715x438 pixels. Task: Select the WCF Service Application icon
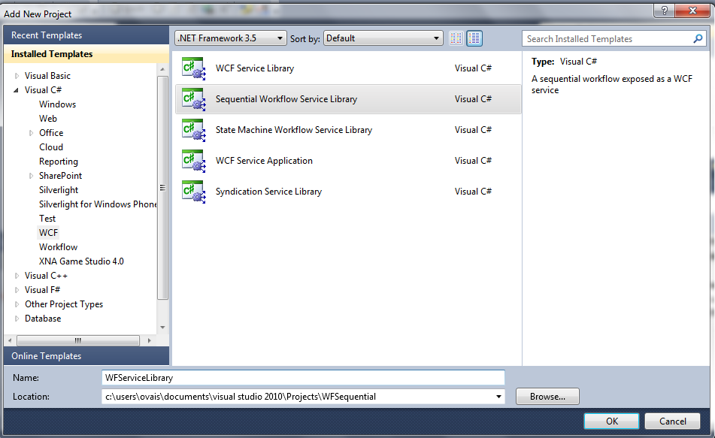click(x=193, y=160)
